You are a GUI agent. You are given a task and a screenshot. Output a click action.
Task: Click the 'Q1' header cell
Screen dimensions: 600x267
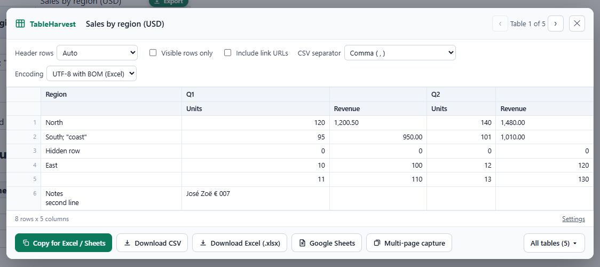[255, 95]
